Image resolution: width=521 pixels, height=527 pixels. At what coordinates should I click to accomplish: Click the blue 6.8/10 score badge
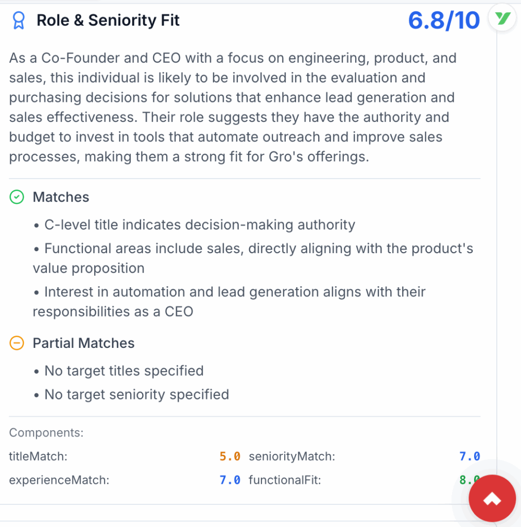coord(443,20)
